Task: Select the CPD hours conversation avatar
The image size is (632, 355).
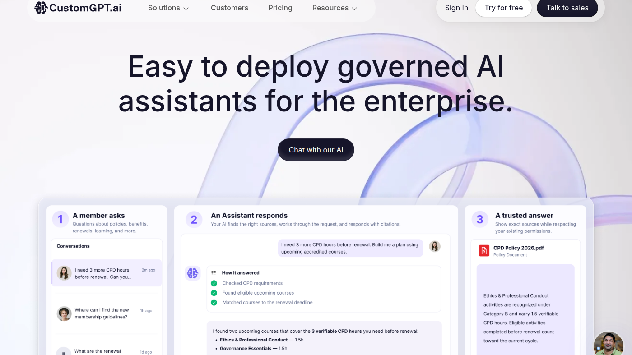Action: click(x=64, y=273)
